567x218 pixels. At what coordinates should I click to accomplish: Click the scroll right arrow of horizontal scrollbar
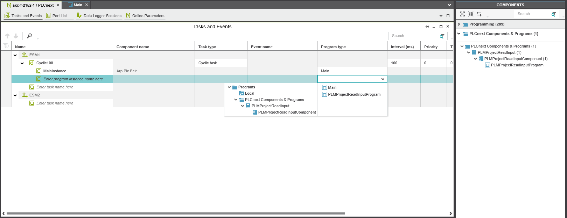[450, 213]
